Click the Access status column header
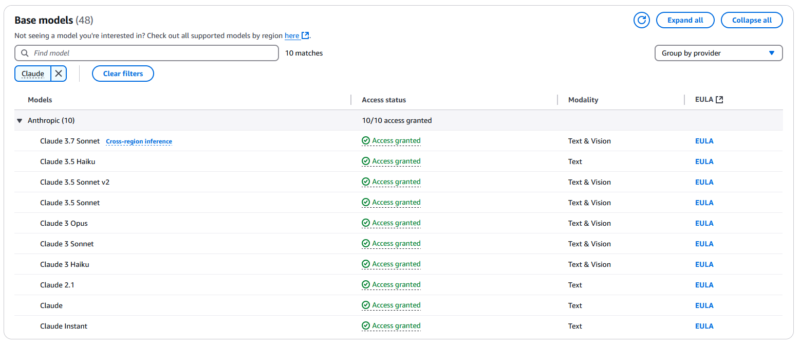This screenshot has height=344, width=800. click(384, 100)
